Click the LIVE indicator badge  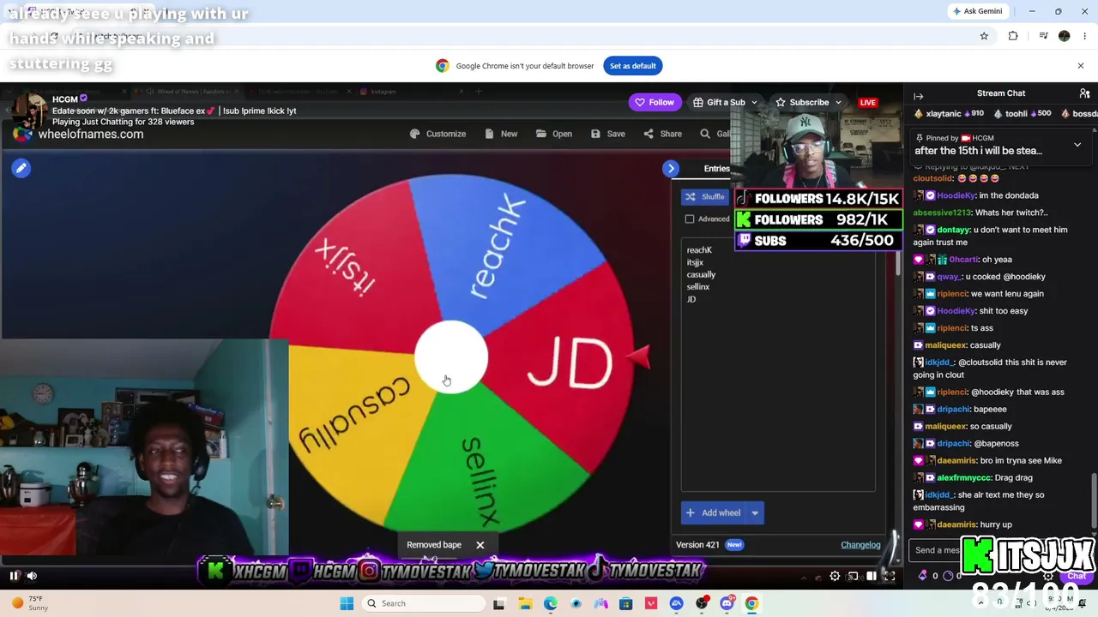point(868,103)
